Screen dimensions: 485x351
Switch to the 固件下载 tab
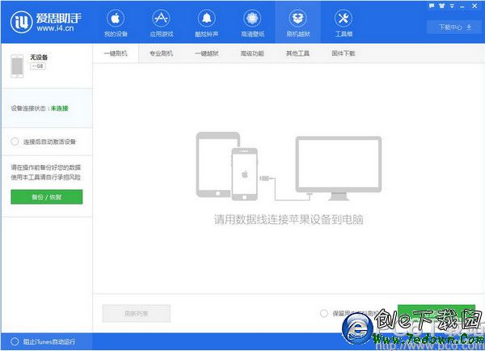point(344,53)
